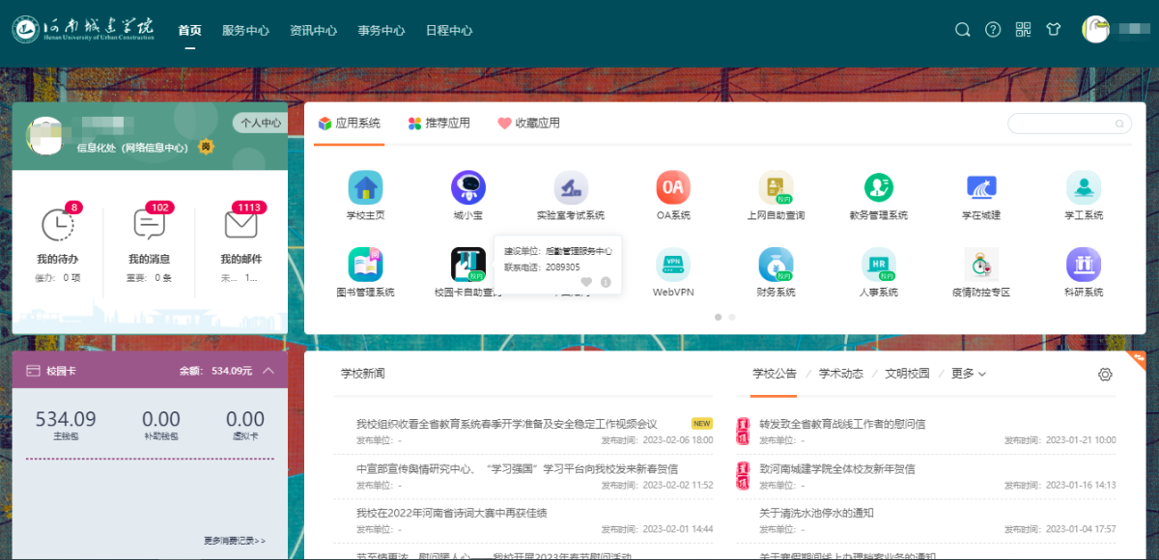Screen dimensions: 1159x560
Task: Open news 中宣部宣传舆情研究中心 贺信
Action: (x=517, y=469)
